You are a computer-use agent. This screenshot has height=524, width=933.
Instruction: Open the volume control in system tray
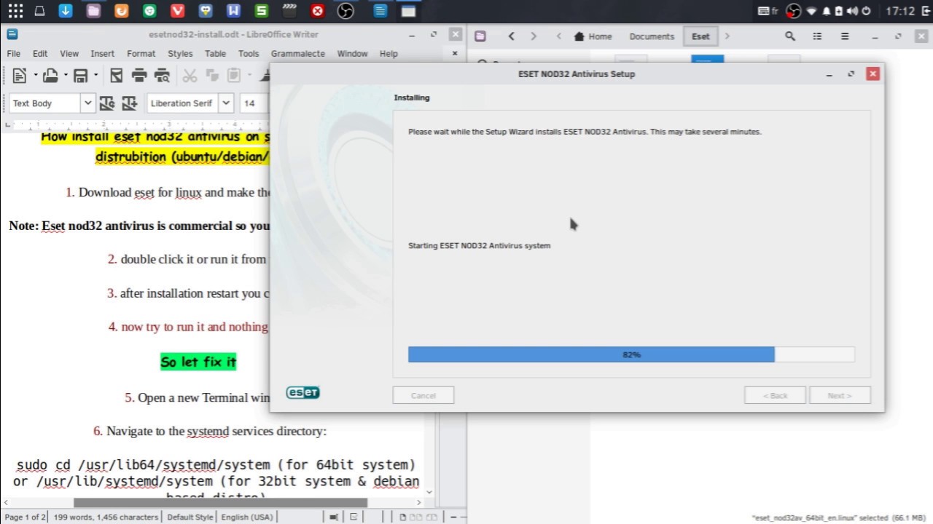tap(853, 11)
